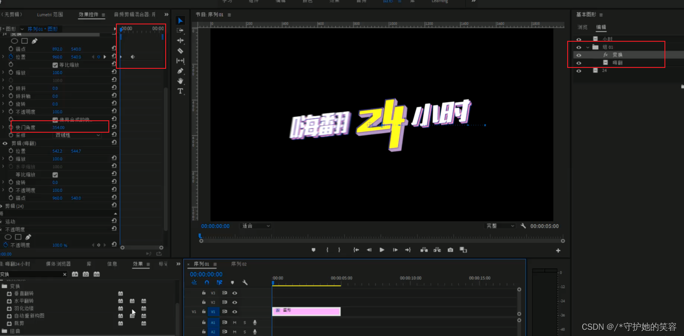The image size is (684, 336).
Task: Select the Pen tool in the toolbar
Action: click(180, 71)
